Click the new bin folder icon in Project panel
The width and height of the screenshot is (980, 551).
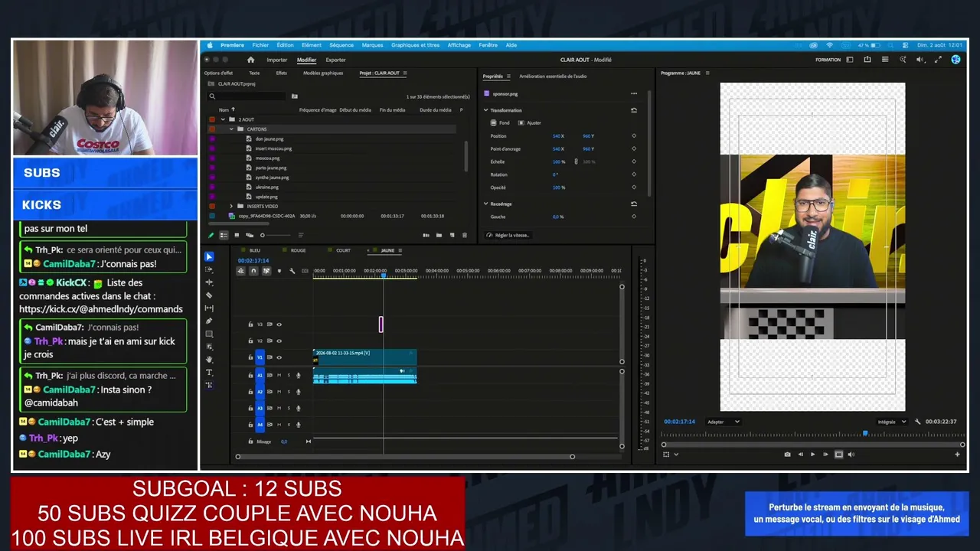pyautogui.click(x=439, y=235)
